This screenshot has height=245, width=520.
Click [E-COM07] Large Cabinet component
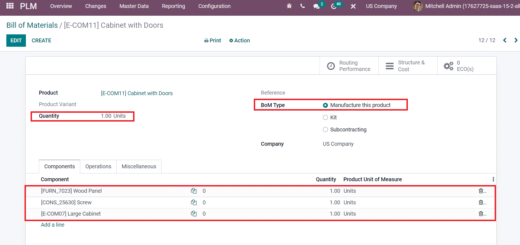pyautogui.click(x=71, y=214)
